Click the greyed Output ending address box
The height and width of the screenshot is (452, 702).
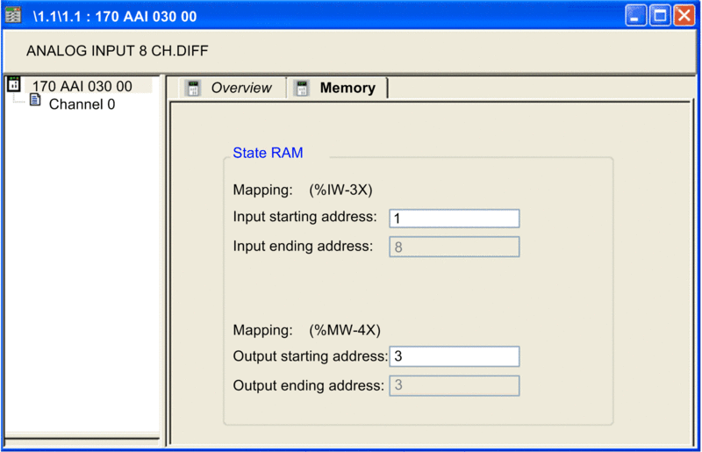(454, 385)
